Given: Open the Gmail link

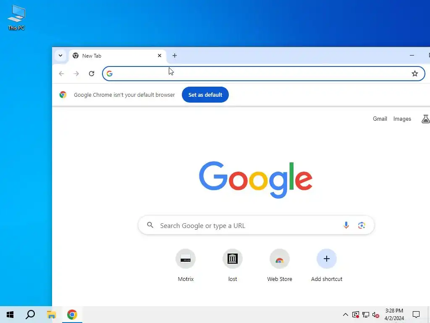Looking at the screenshot, I should (380, 119).
